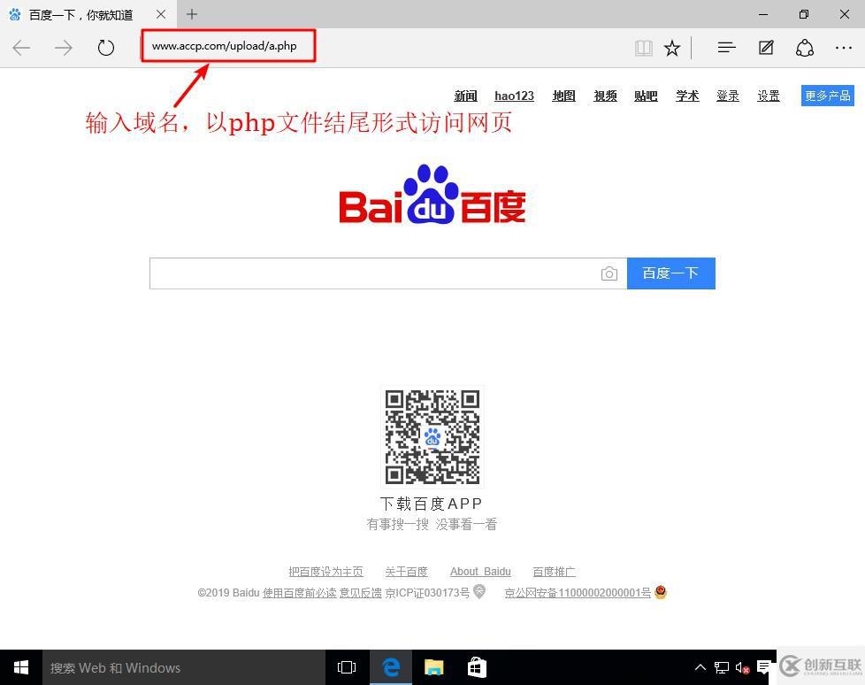This screenshot has width=865, height=685.
Task: Close the 百度一下 tab
Action: pos(161,14)
